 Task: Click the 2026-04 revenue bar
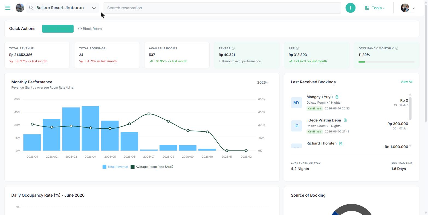[91, 128]
